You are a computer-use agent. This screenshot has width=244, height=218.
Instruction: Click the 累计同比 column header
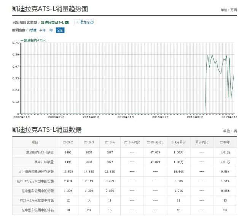[202, 142]
